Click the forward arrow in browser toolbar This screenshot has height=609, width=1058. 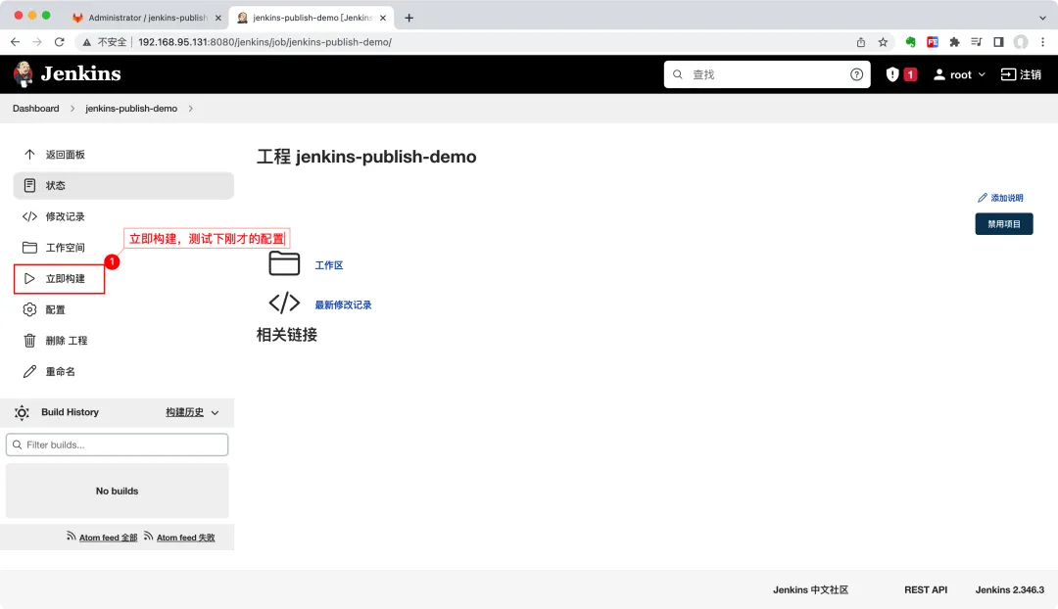[37, 42]
